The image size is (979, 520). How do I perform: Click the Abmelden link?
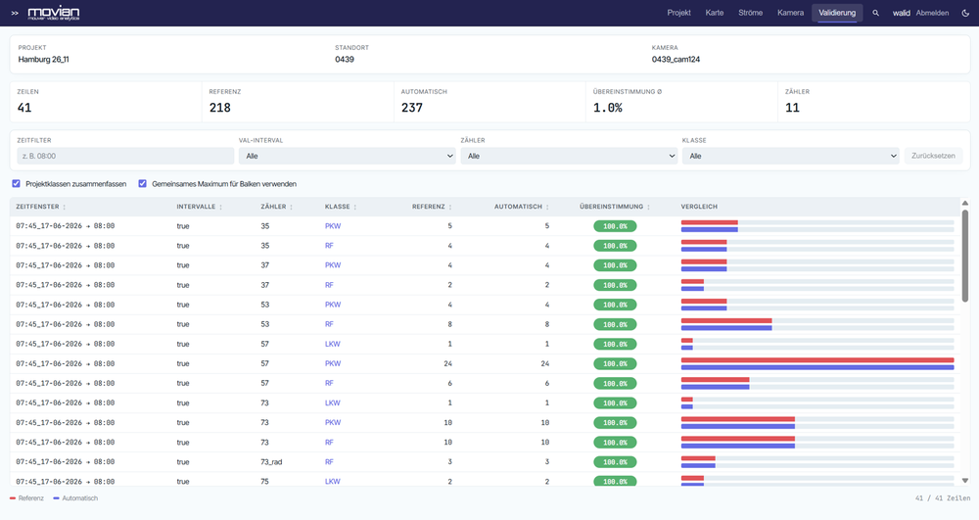[932, 13]
